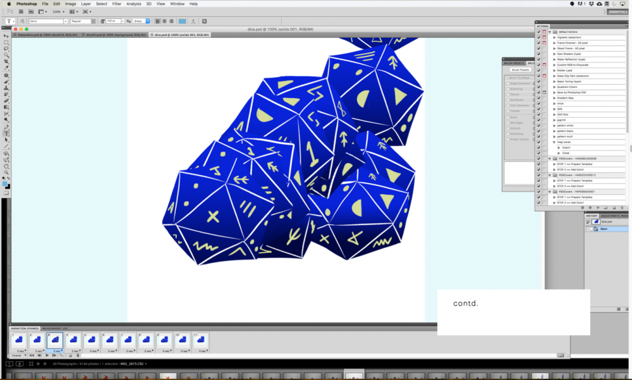
Task: Select the Horizontal Type tool in toolbox
Action: 6,133
